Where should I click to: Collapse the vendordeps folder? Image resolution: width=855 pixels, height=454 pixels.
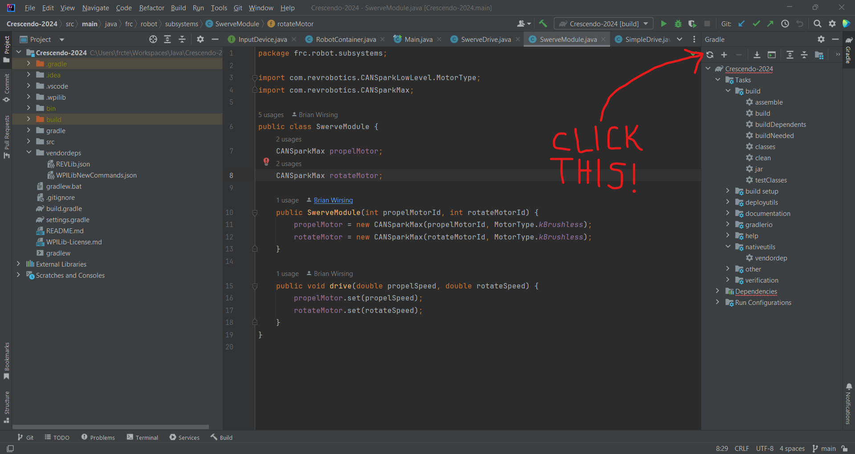(x=28, y=153)
